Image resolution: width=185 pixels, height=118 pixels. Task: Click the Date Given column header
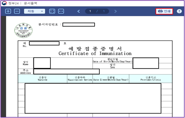click(111, 79)
